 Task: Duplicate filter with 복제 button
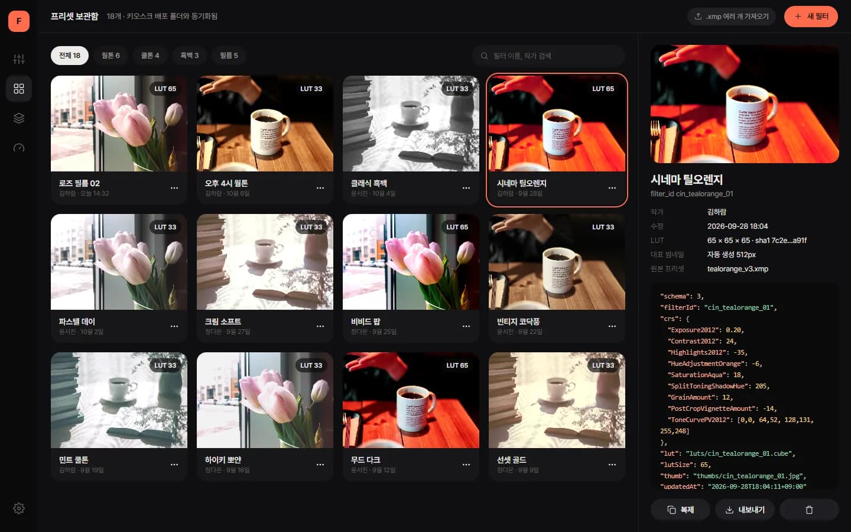click(680, 510)
